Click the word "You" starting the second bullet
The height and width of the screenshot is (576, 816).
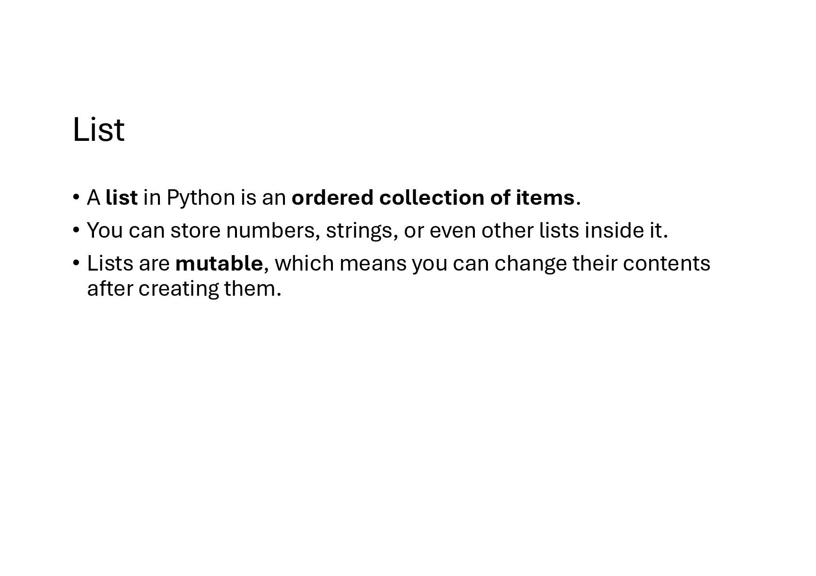point(105,230)
